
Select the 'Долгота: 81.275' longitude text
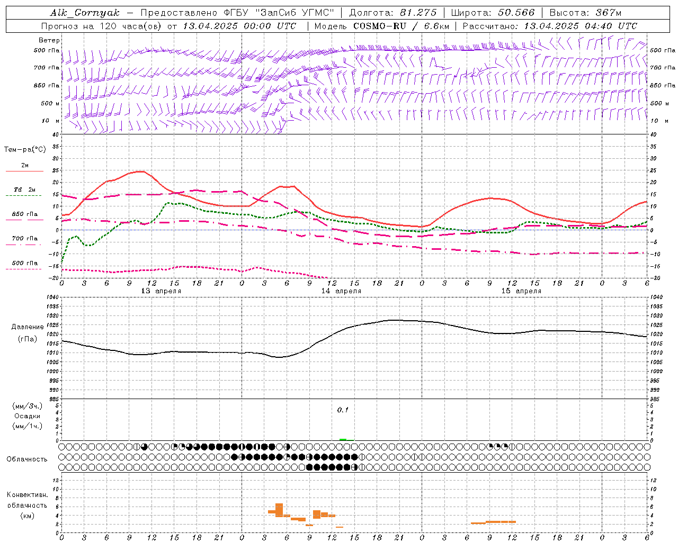point(393,13)
